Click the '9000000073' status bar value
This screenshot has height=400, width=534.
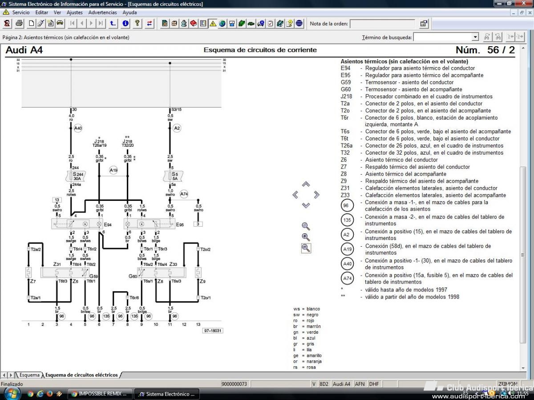click(x=235, y=384)
